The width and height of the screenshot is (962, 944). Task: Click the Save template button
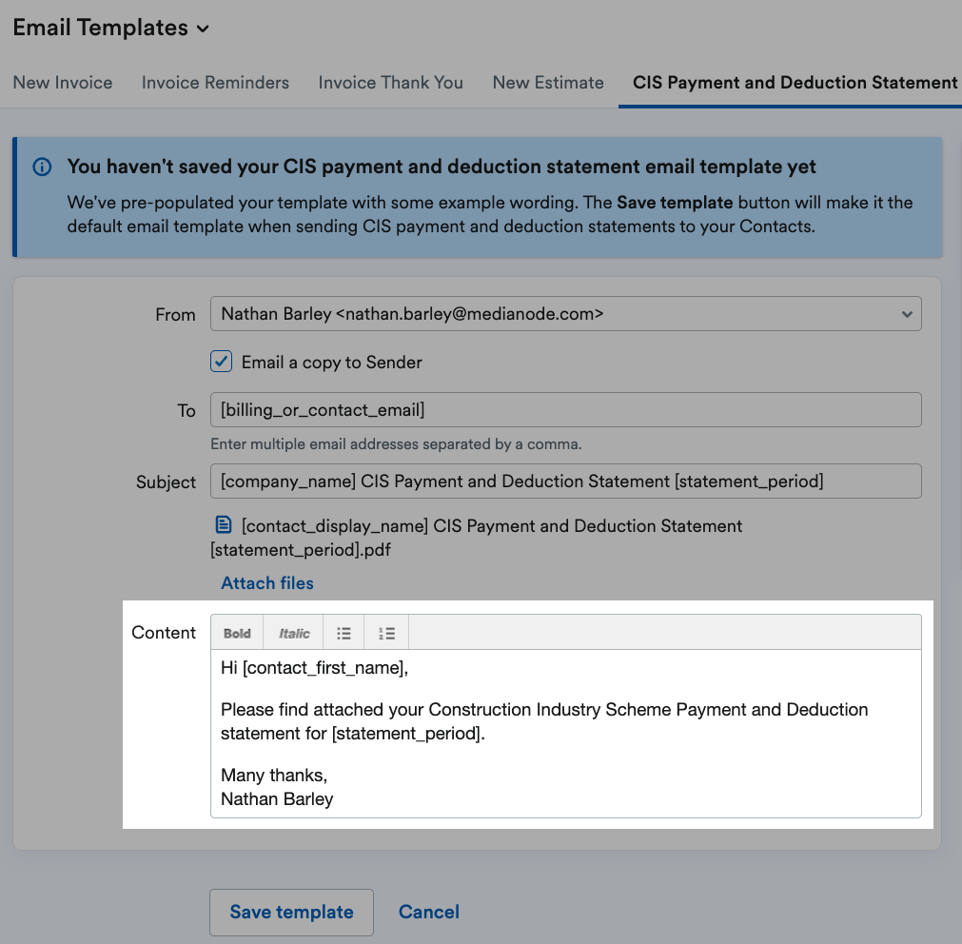(291, 912)
